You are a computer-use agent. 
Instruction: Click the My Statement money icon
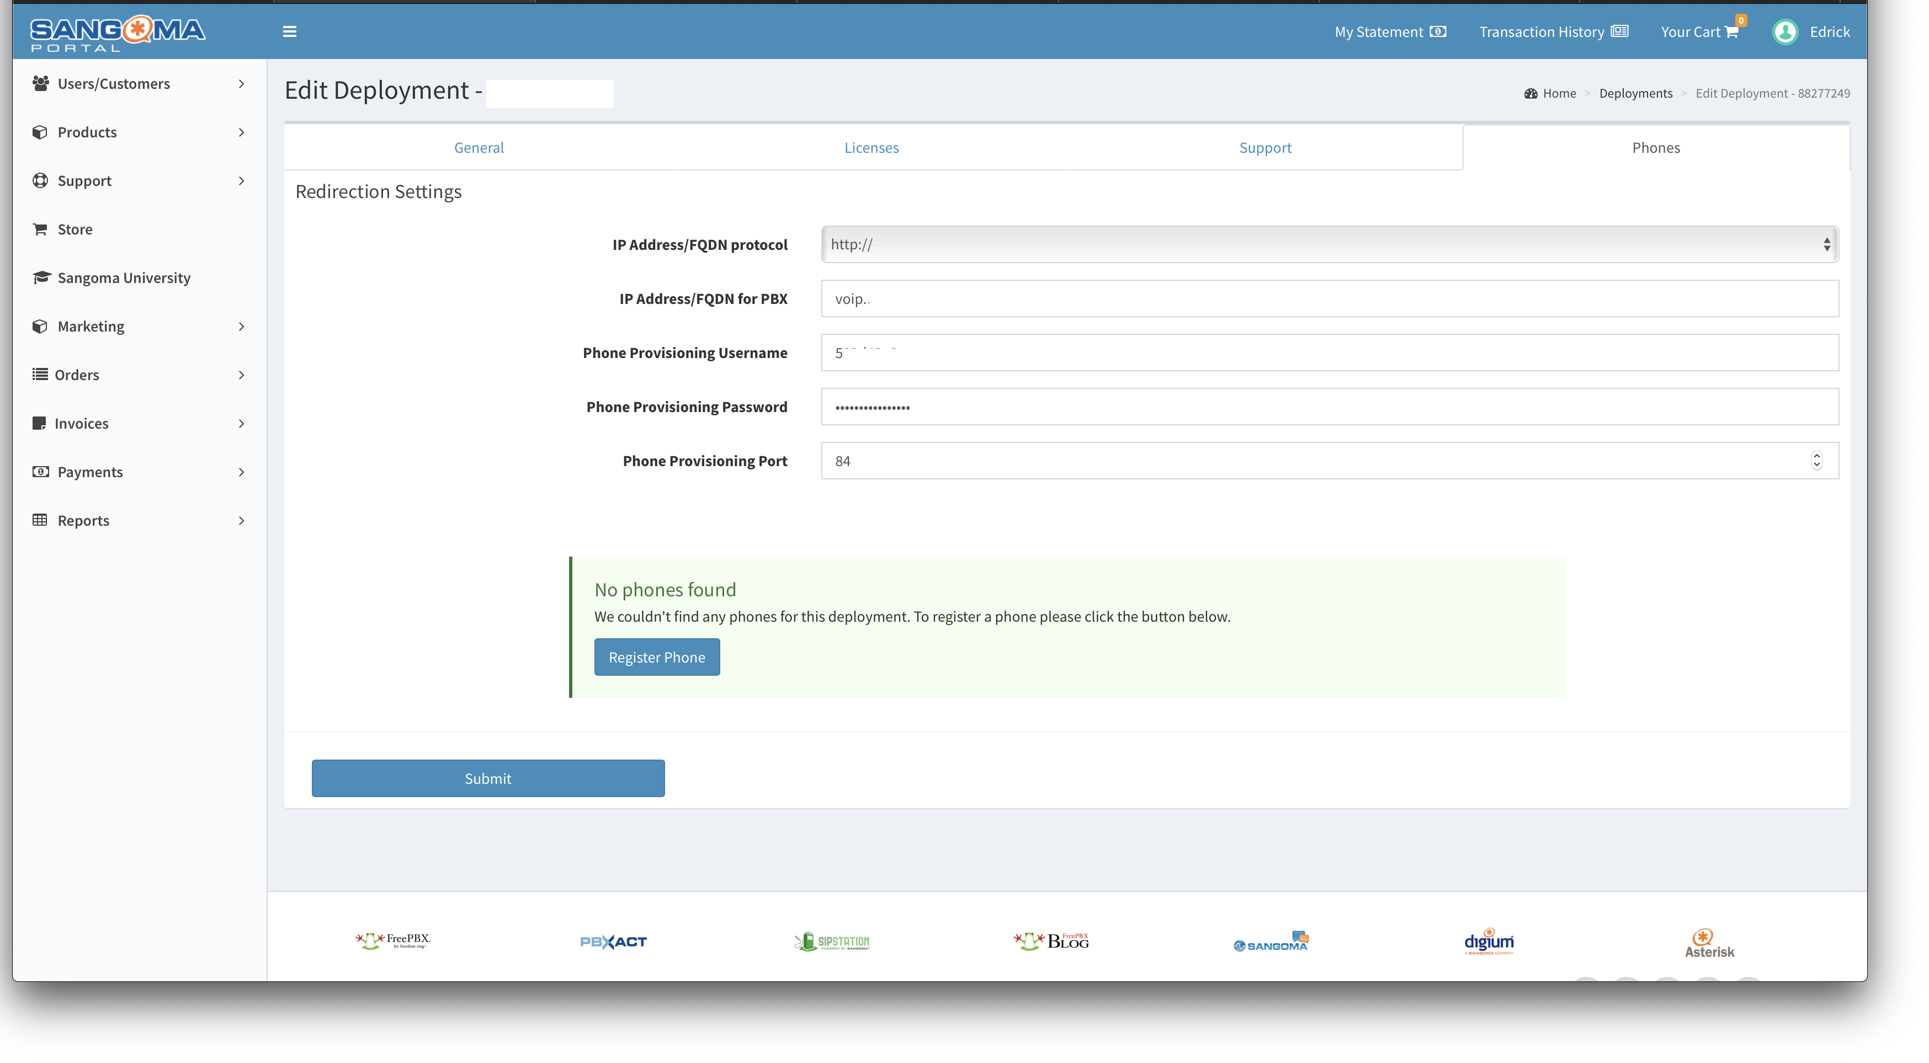point(1438,31)
